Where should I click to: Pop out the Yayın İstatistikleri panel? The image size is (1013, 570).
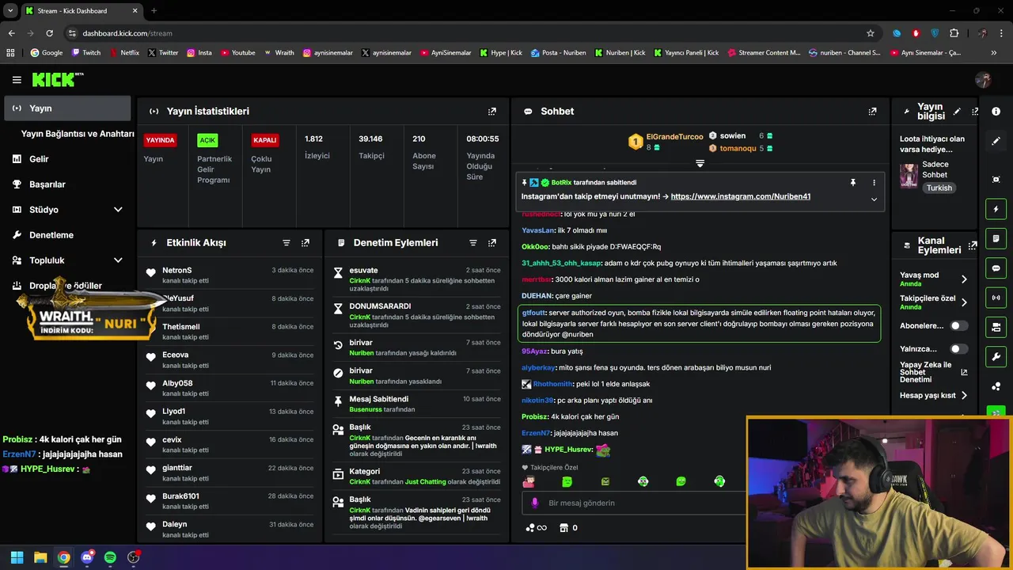[x=492, y=112]
